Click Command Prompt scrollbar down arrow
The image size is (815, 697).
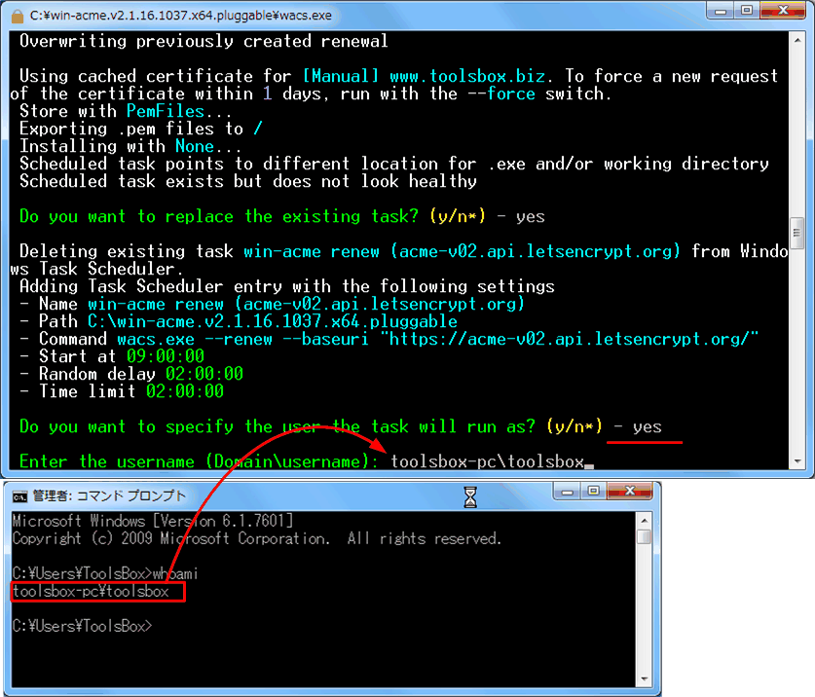click(x=644, y=679)
